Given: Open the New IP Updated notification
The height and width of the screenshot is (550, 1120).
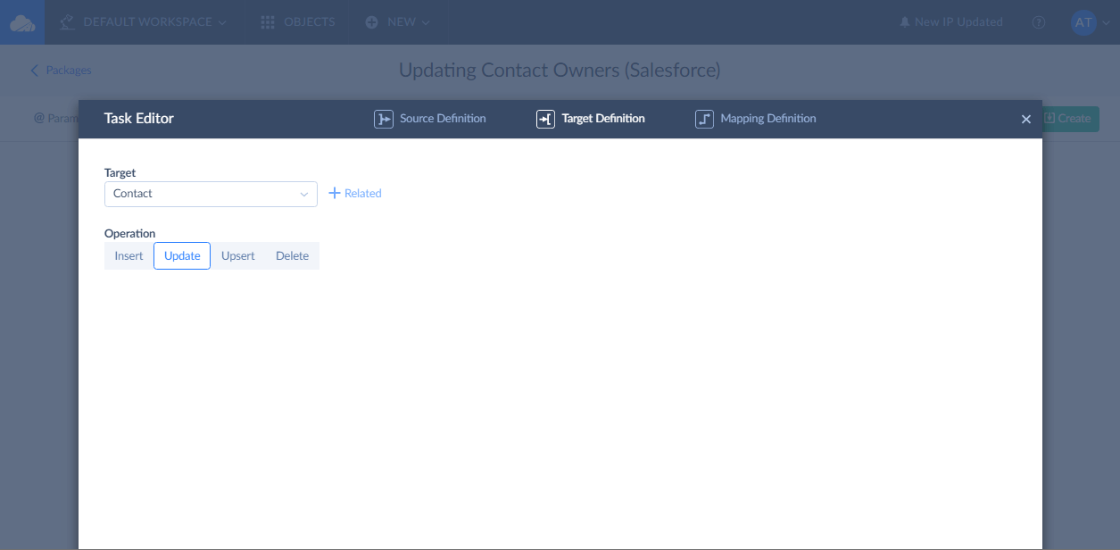Looking at the screenshot, I should pyautogui.click(x=951, y=22).
